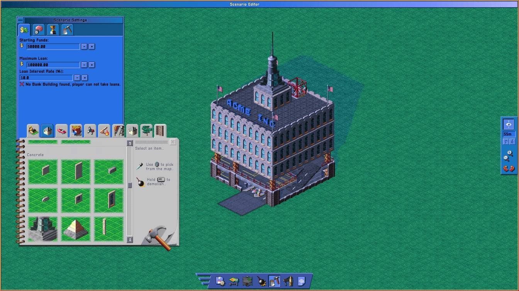Select the pink car vehicles category

pos(62,131)
